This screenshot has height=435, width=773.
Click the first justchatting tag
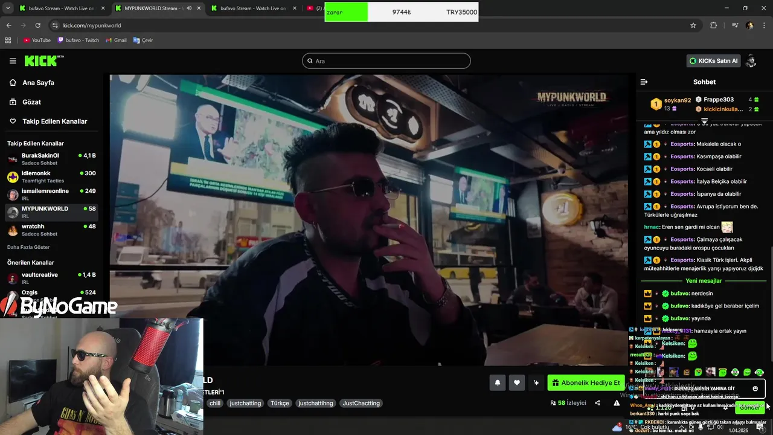click(245, 403)
